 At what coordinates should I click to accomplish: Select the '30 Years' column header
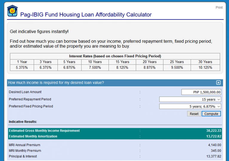[x=205, y=62]
